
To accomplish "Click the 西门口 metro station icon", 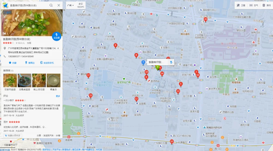I will [x=218, y=146].
